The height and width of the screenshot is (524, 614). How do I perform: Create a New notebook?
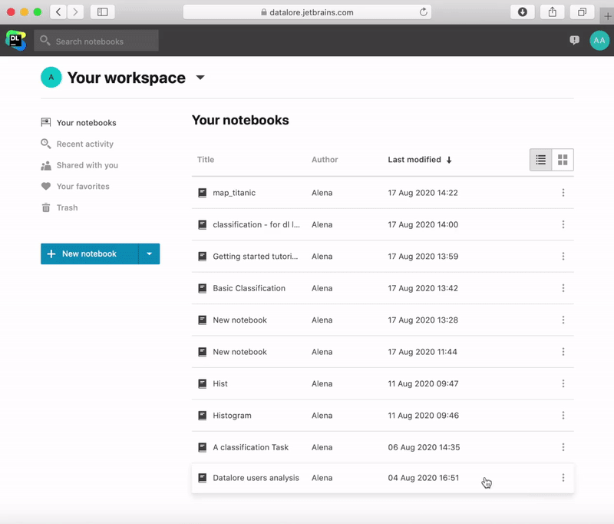pyautogui.click(x=89, y=254)
